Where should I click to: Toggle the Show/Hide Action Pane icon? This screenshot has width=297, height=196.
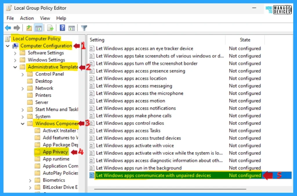(72, 28)
